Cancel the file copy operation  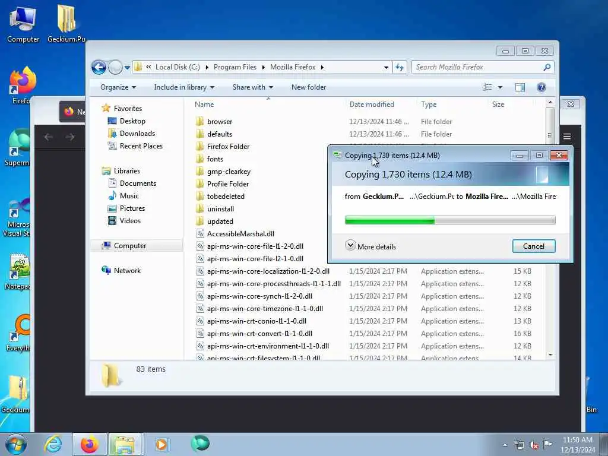coord(534,246)
